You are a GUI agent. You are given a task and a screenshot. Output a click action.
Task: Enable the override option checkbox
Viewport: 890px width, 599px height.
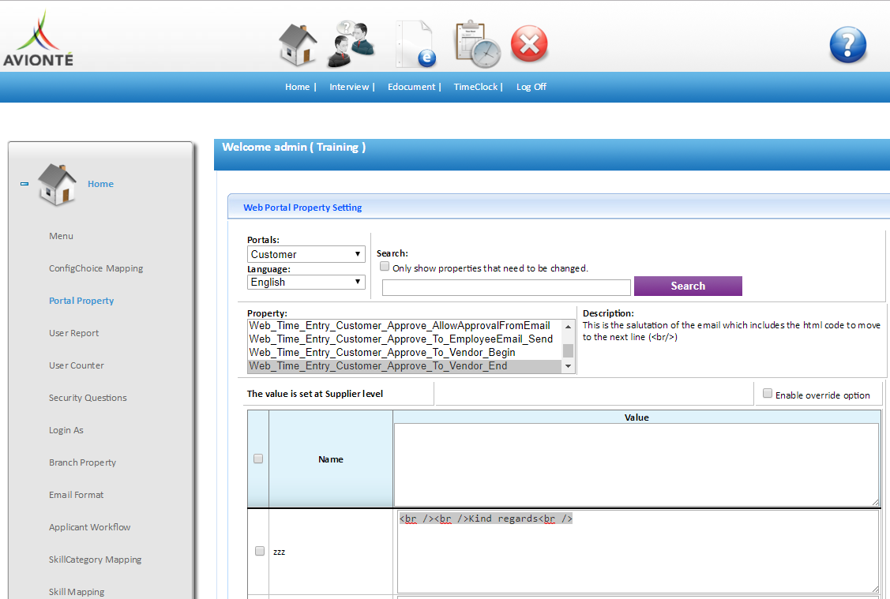[x=768, y=393]
